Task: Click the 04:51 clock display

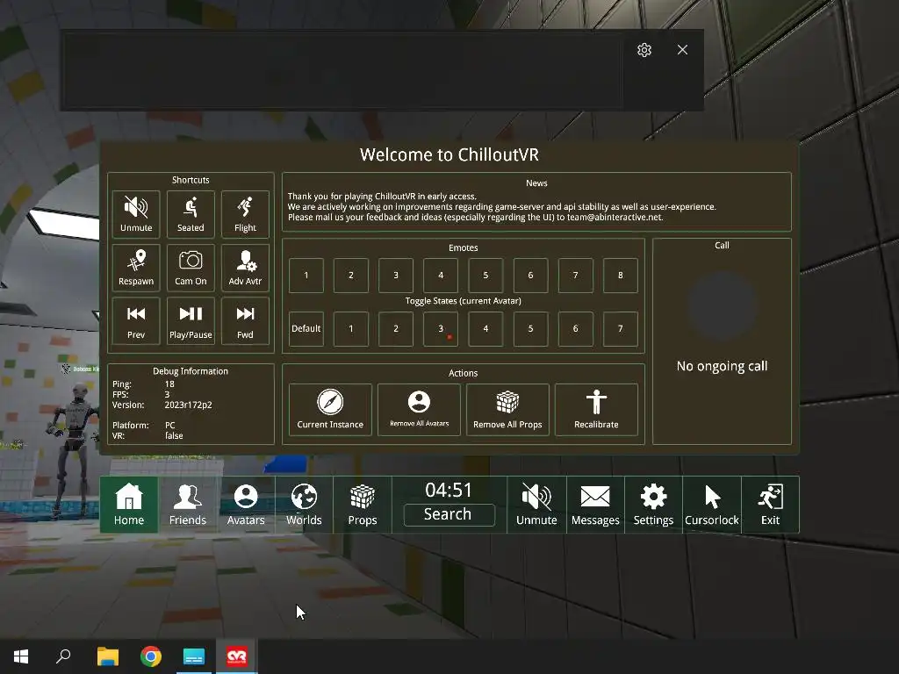Action: tap(449, 490)
